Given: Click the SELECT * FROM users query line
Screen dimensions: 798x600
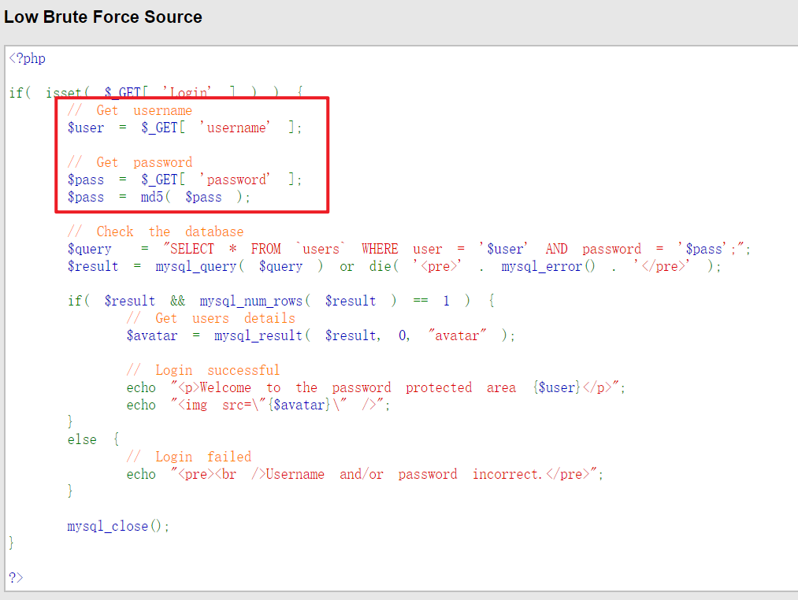Looking at the screenshot, I should click(x=409, y=249).
